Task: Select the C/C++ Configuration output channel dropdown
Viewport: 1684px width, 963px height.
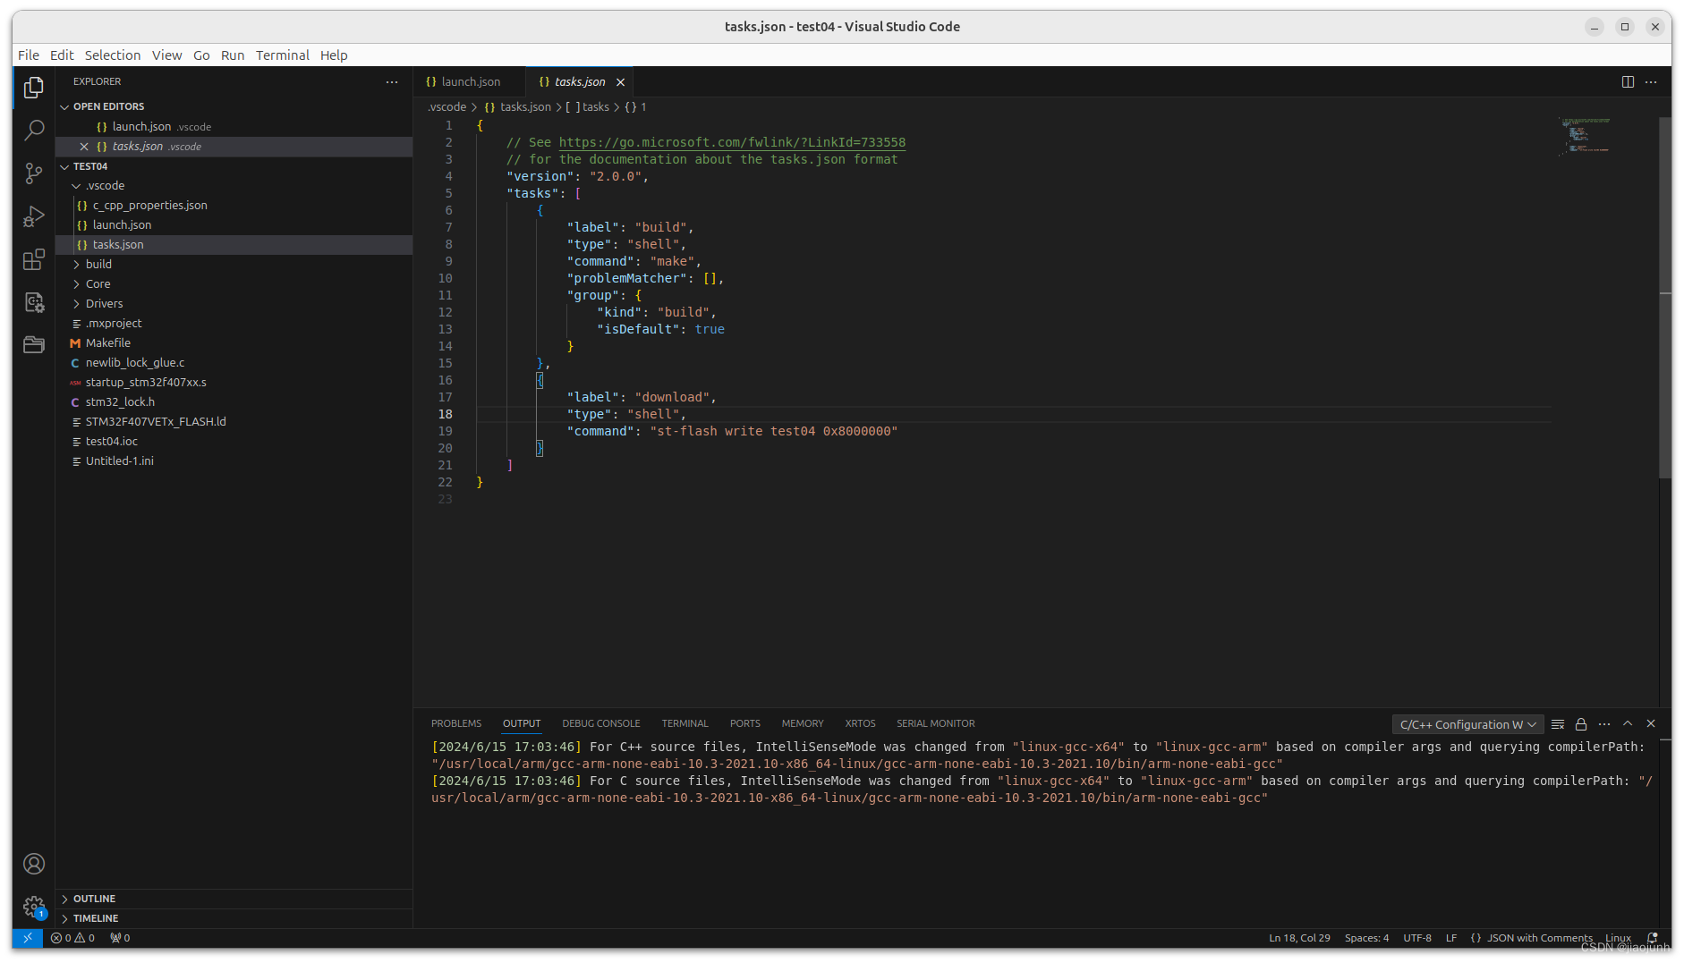Action: (1467, 724)
